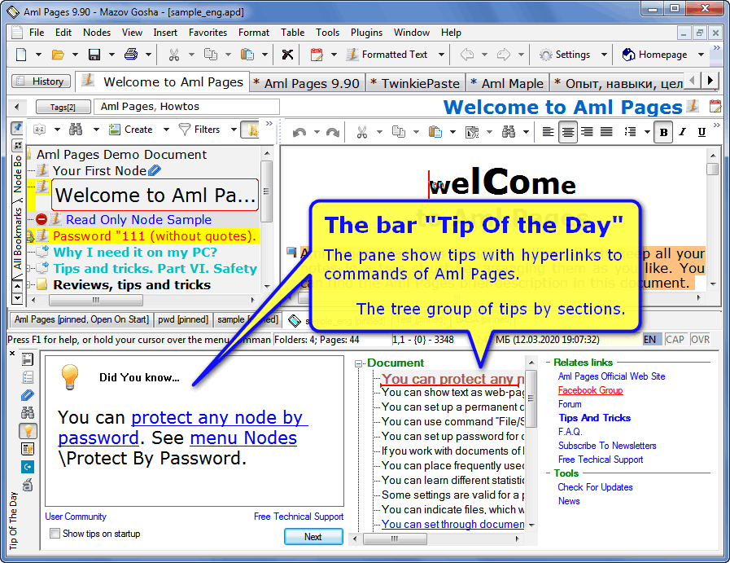730x563 pixels.
Task: Click the editor toolbar Cut scissors icon
Action: [361, 132]
